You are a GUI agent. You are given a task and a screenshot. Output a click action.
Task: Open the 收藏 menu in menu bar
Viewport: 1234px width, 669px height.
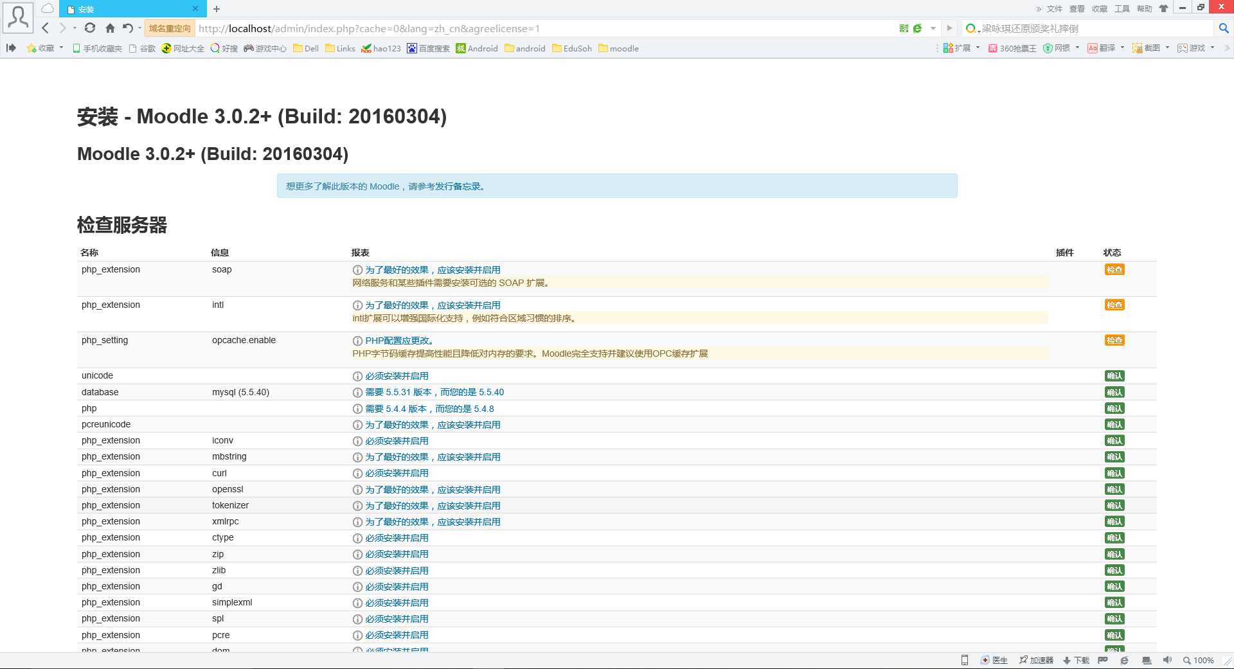click(x=1099, y=9)
